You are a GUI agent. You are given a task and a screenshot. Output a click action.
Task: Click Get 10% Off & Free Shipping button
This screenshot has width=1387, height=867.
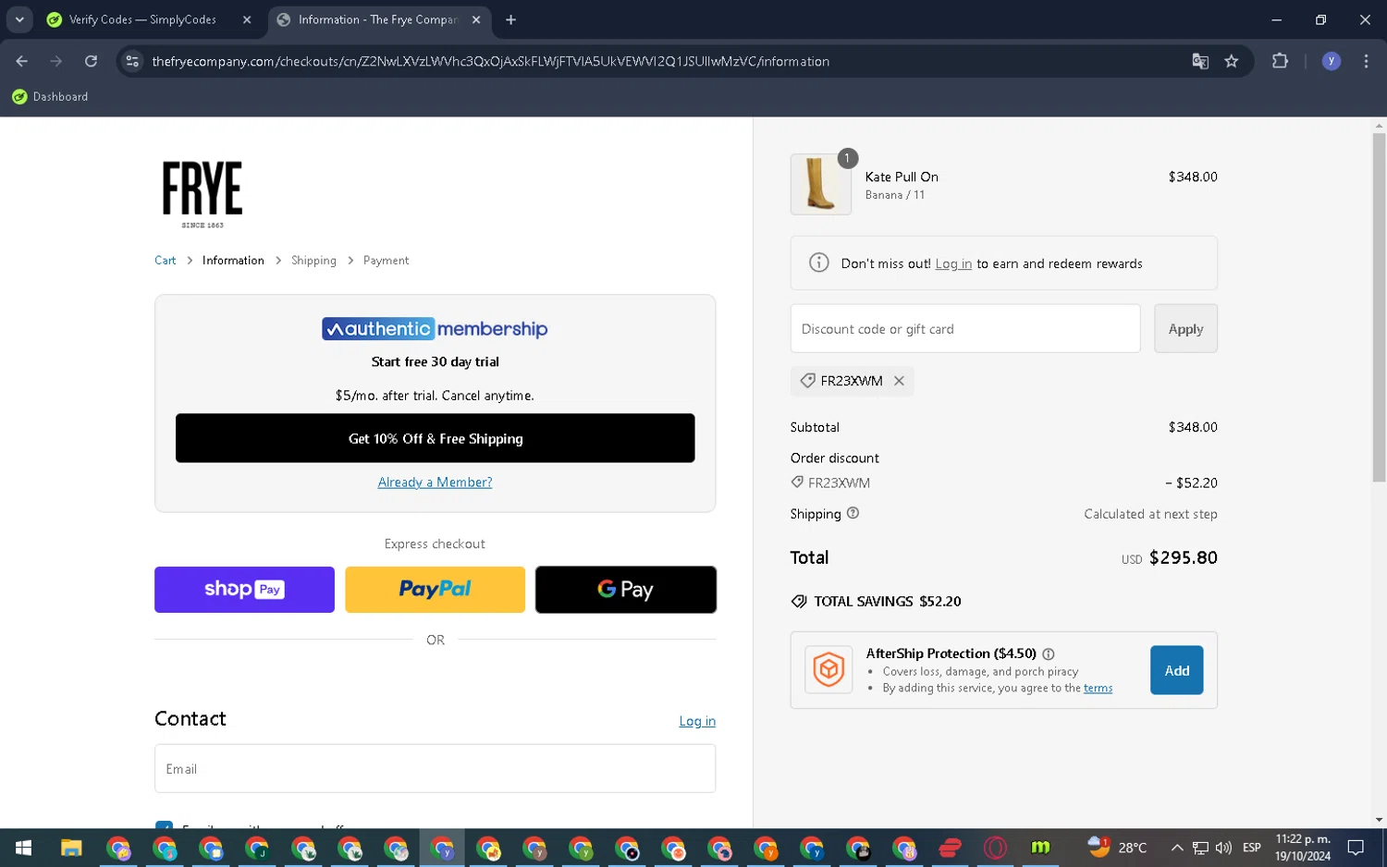pos(435,438)
